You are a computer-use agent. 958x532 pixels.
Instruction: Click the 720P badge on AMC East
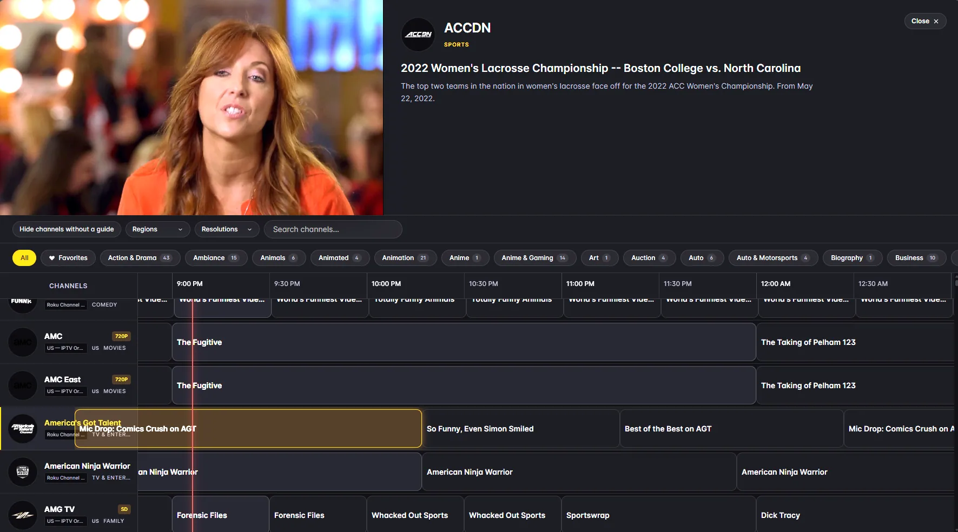[x=121, y=380]
